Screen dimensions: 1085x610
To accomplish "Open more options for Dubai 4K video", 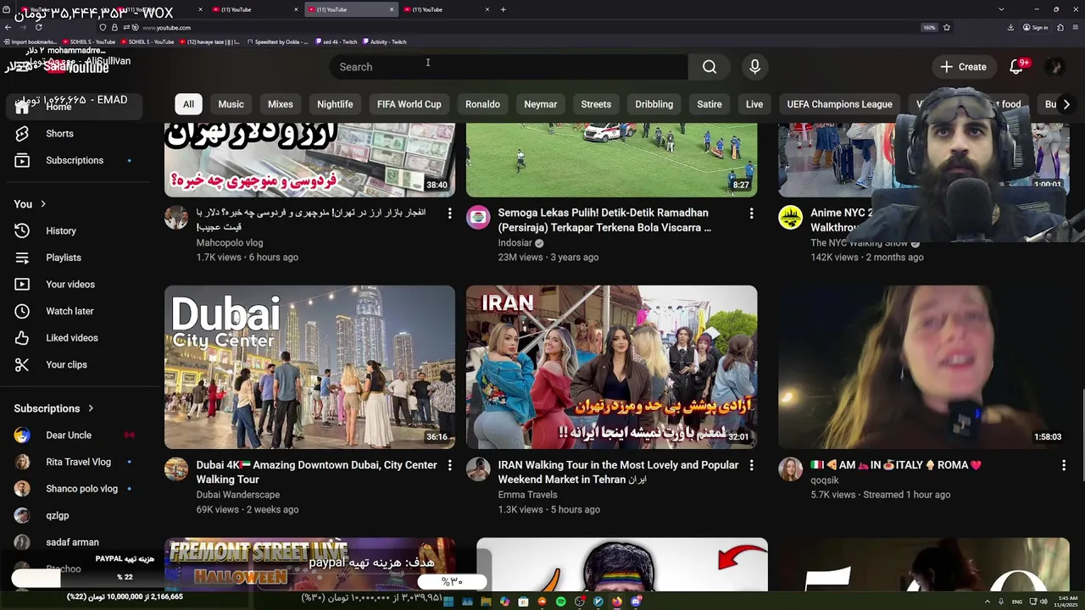I will tap(449, 465).
